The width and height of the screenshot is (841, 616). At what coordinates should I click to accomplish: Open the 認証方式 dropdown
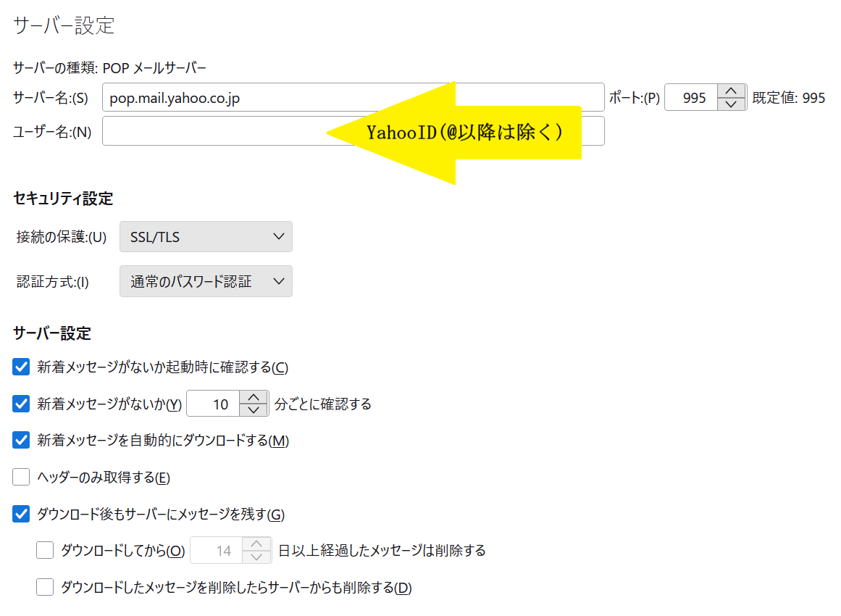206,282
